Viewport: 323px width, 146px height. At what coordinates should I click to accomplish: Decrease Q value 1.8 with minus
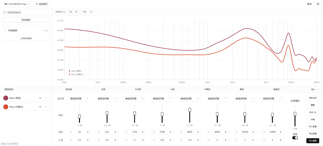181,140
